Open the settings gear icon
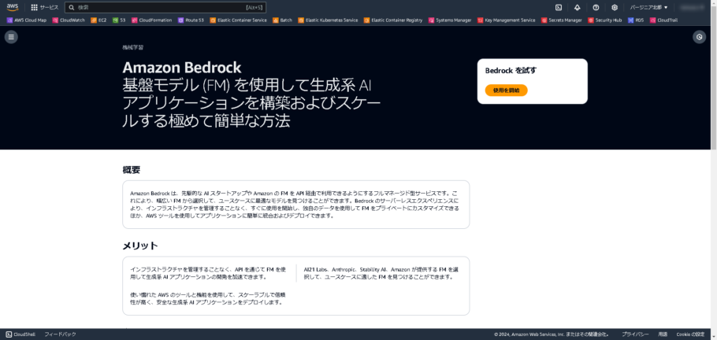Viewport: 717px width, 340px height. pyautogui.click(x=615, y=7)
